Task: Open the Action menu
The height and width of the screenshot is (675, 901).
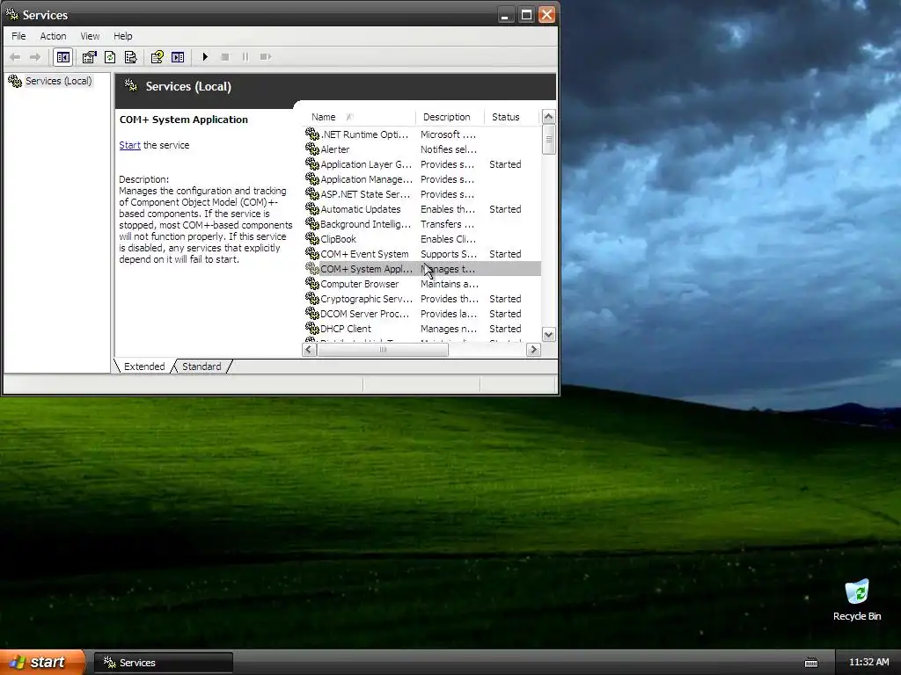Action: click(x=53, y=35)
